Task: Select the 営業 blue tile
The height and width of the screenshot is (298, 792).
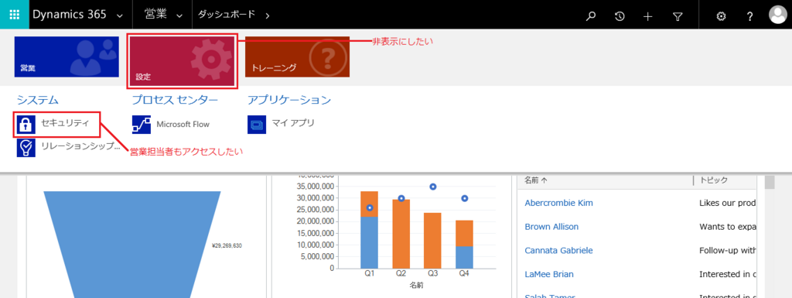Action: (67, 57)
